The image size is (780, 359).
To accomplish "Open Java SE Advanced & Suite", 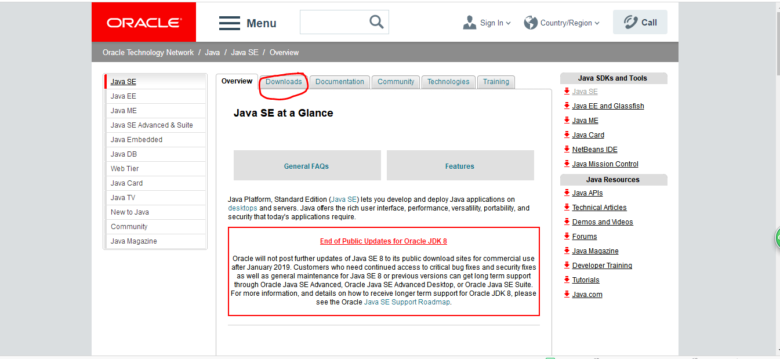I will [155, 125].
